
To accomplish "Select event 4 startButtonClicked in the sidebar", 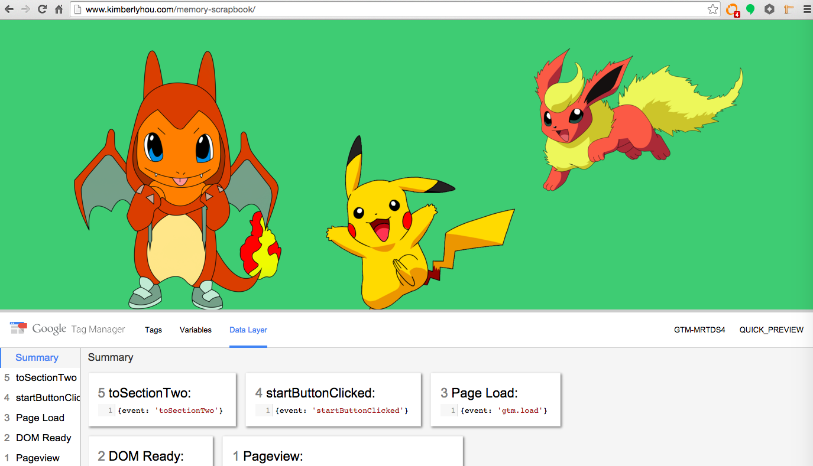I will tap(40, 397).
